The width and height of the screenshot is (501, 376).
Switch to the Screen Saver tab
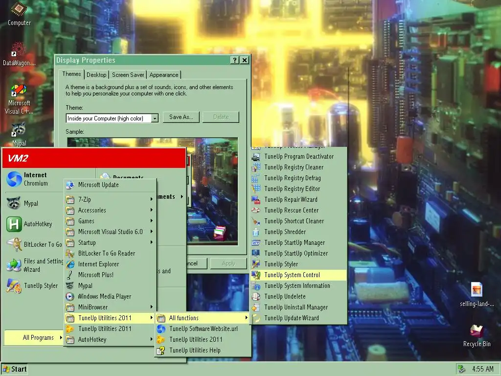coord(128,75)
